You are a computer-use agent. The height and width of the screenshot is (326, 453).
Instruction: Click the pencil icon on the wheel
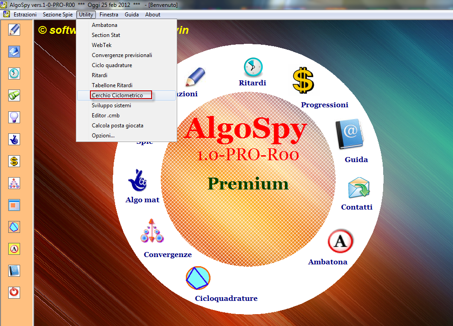tap(195, 77)
